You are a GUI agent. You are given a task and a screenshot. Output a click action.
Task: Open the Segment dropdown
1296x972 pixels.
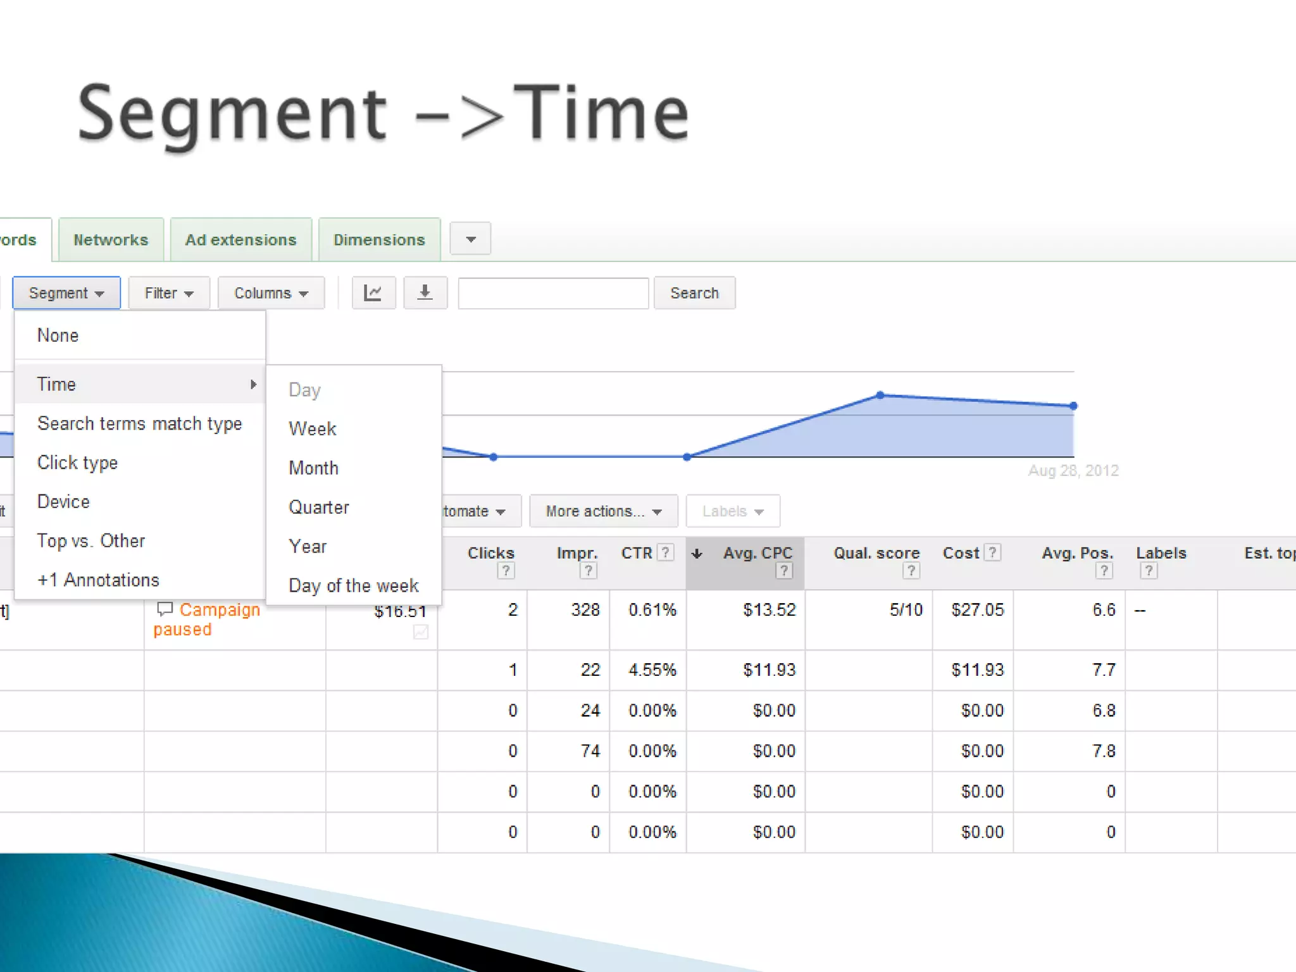(66, 293)
